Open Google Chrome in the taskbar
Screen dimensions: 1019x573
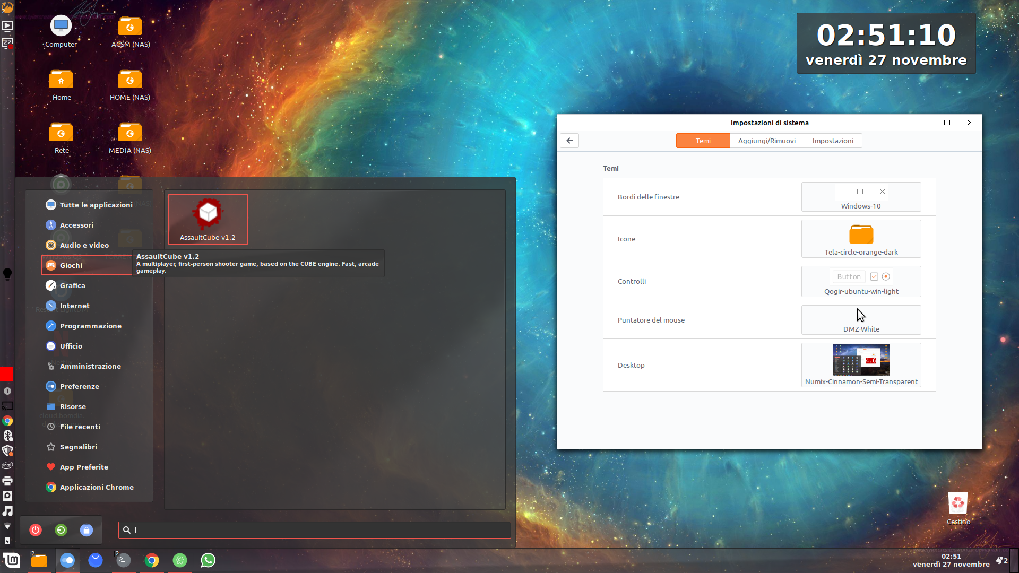click(152, 560)
